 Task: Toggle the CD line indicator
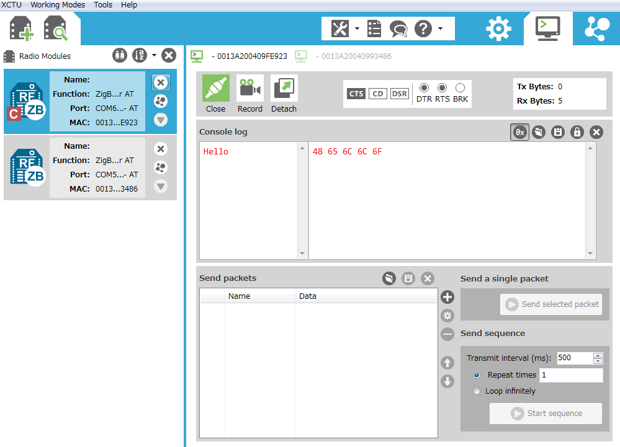click(377, 94)
